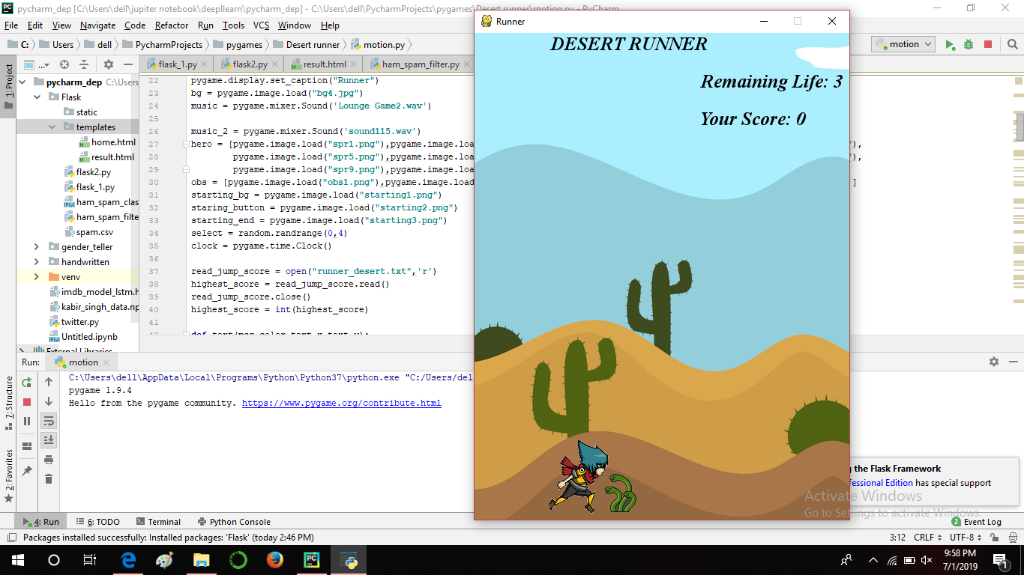Image resolution: width=1024 pixels, height=575 pixels.
Task: Select the PyCharm icon on the taskbar
Action: 312,559
